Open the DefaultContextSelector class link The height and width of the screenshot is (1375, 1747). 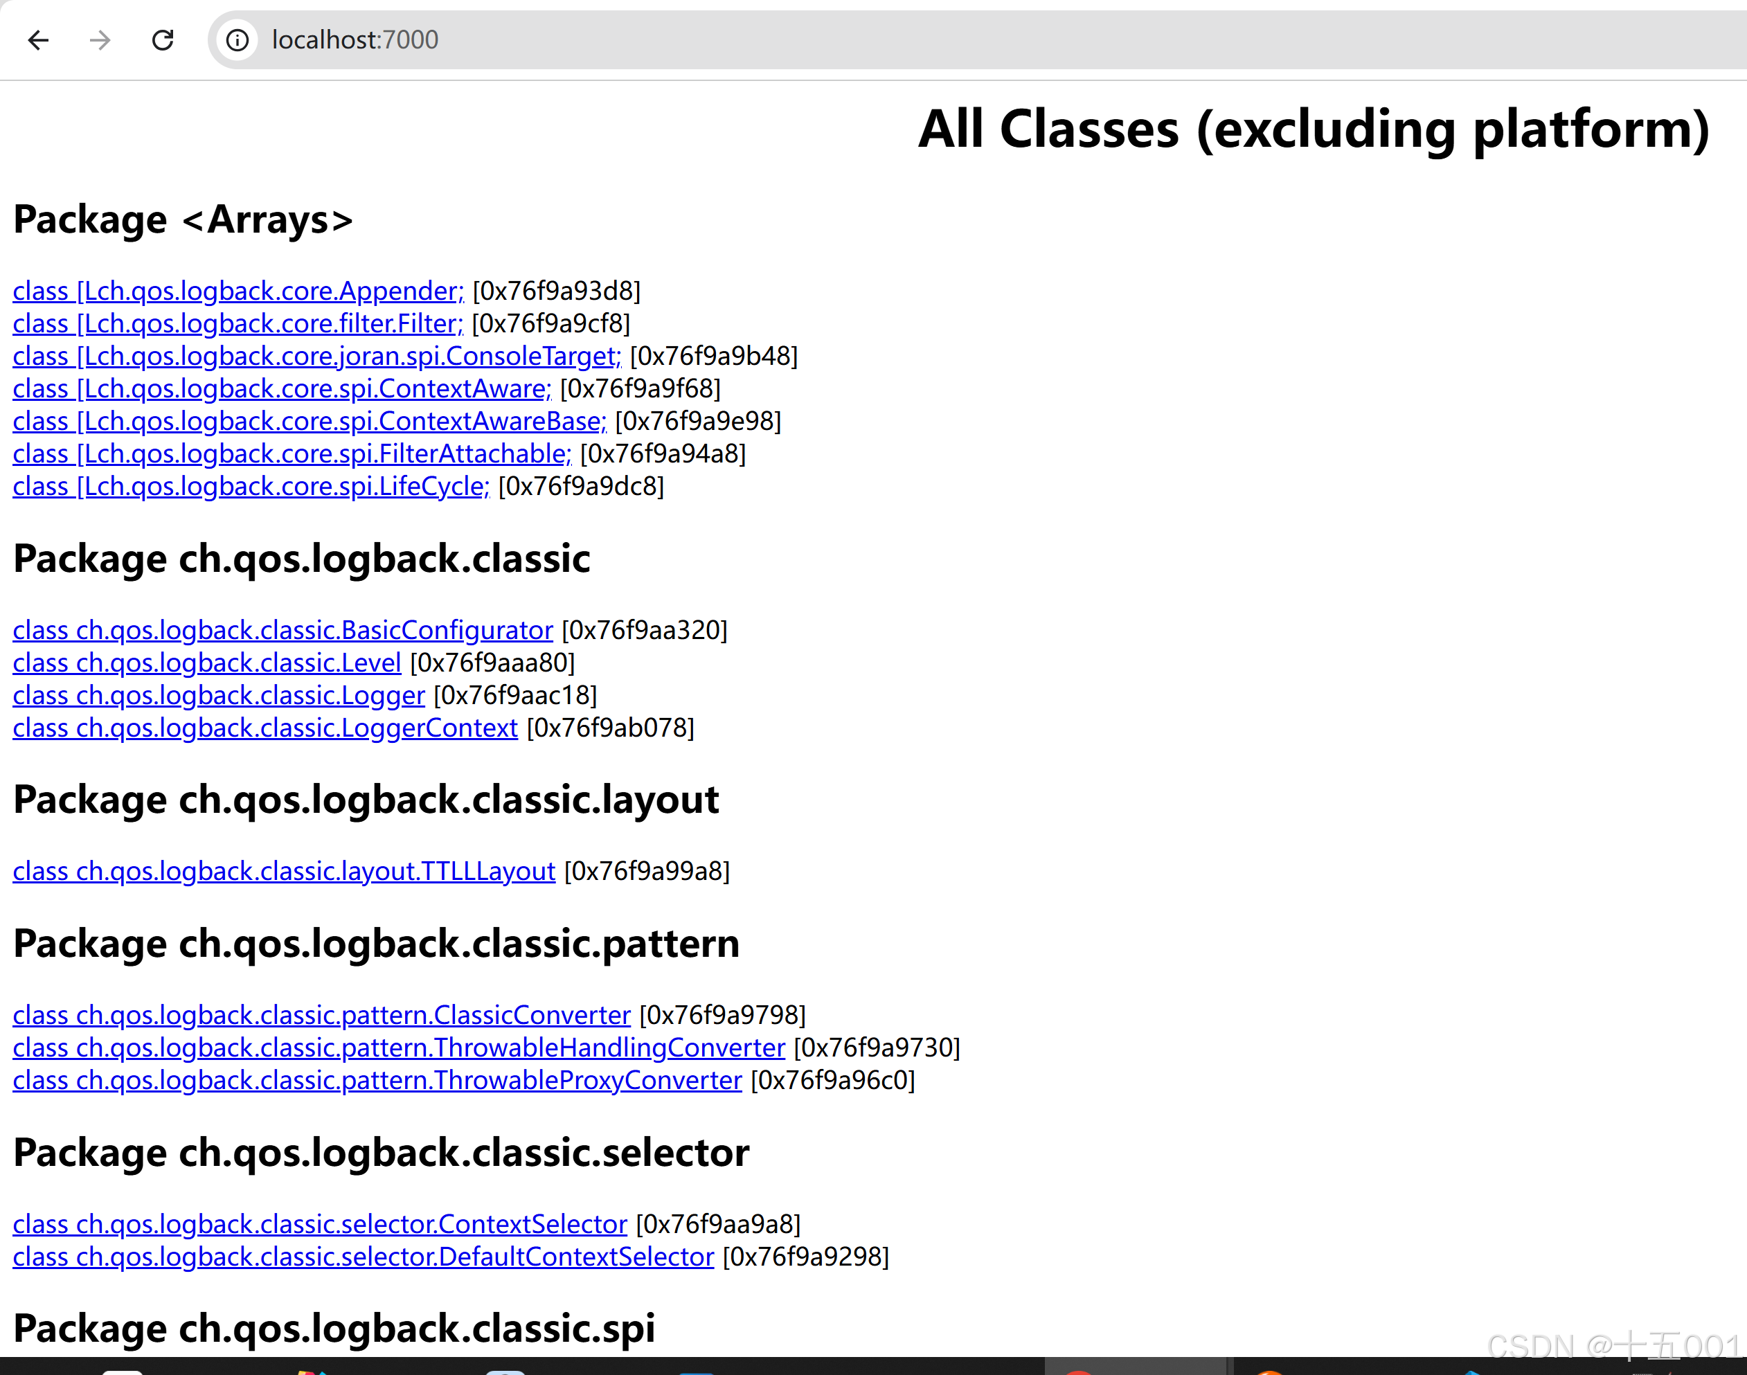point(363,1257)
